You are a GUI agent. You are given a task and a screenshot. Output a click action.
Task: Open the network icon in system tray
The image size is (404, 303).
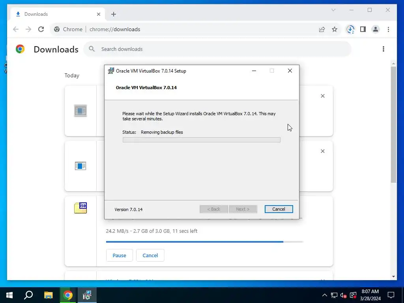(x=334, y=295)
